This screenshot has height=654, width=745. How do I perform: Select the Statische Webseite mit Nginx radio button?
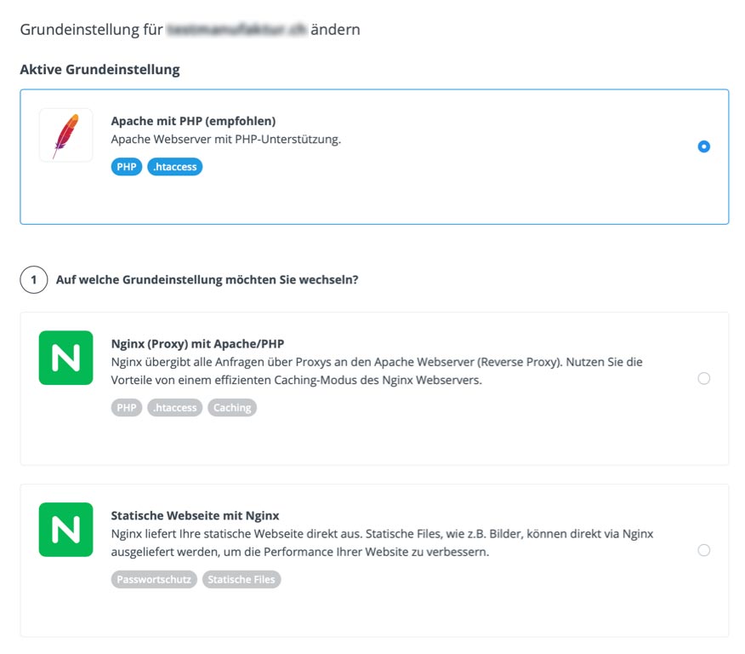(703, 550)
